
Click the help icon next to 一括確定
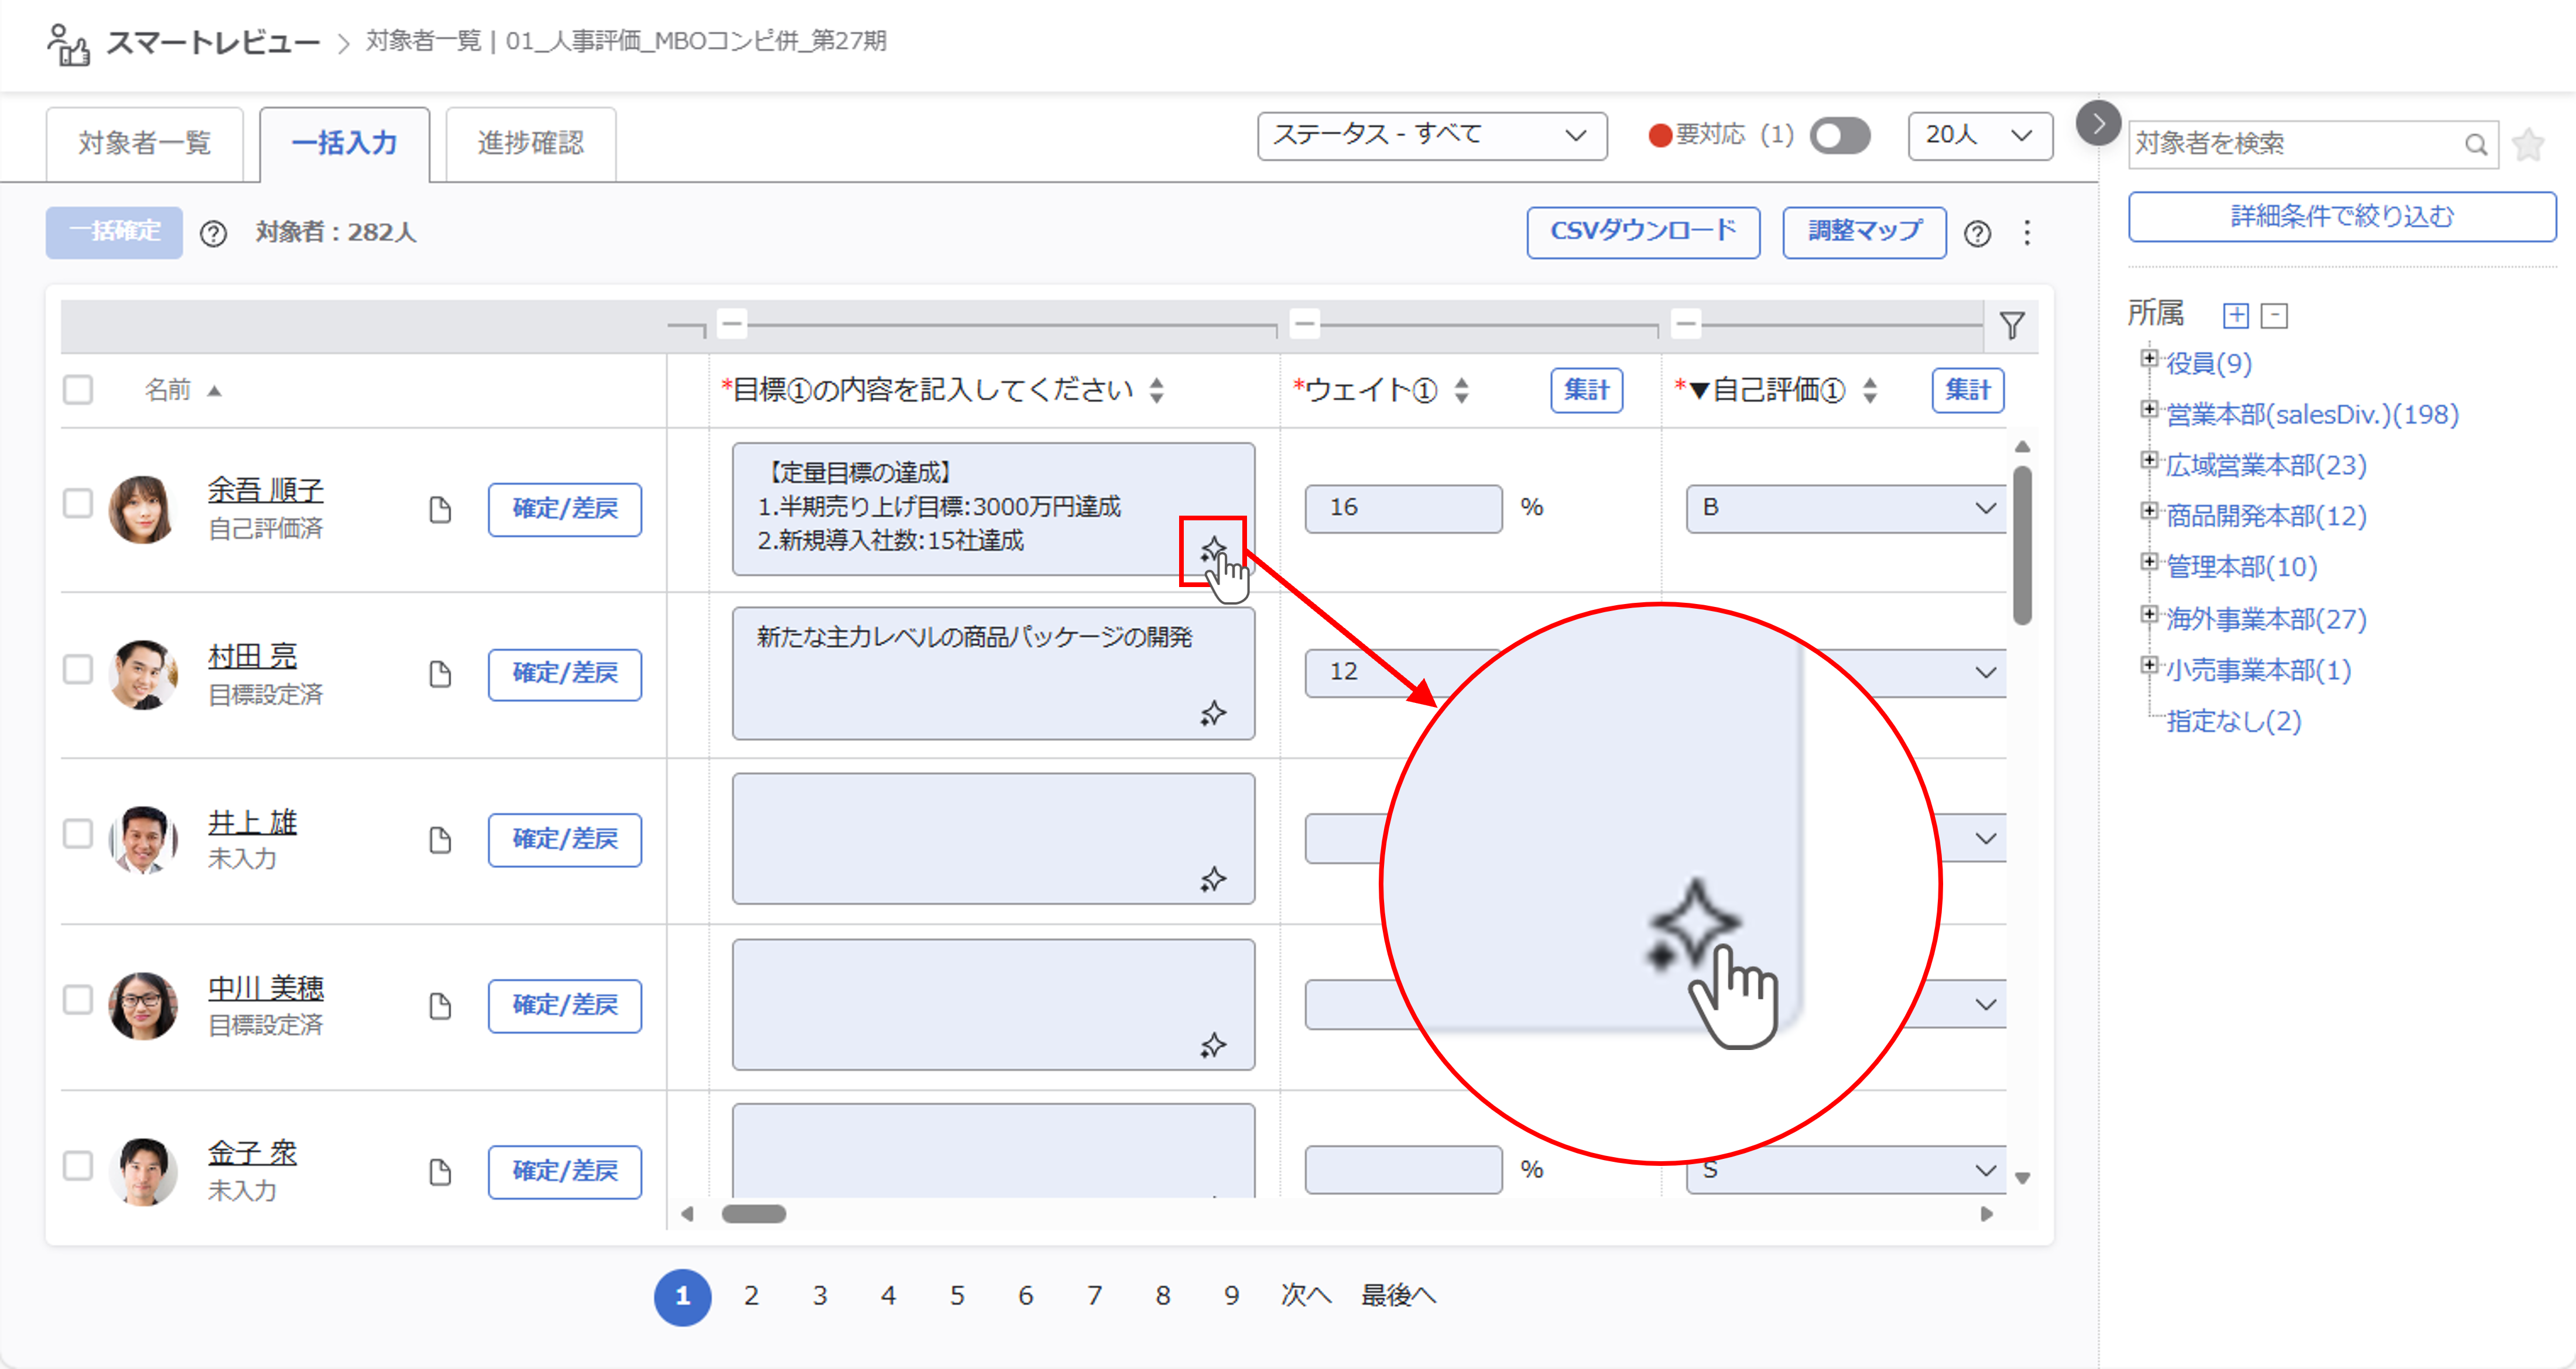[214, 233]
